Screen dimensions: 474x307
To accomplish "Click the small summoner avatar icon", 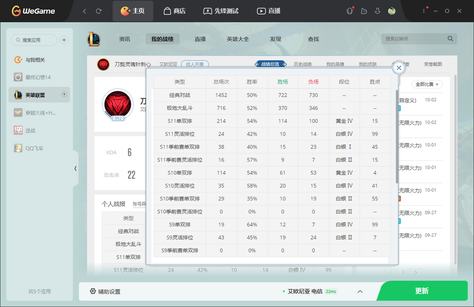I will (104, 64).
